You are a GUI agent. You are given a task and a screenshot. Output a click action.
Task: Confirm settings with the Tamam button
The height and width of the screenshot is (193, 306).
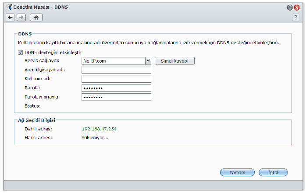(237, 172)
